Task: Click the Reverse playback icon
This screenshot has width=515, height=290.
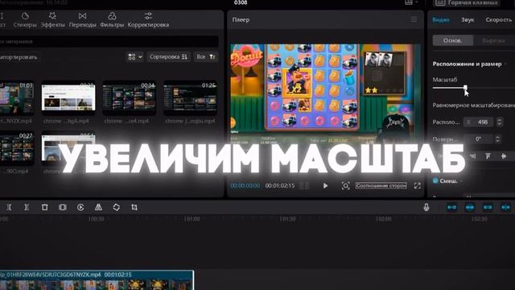Action: click(80, 207)
